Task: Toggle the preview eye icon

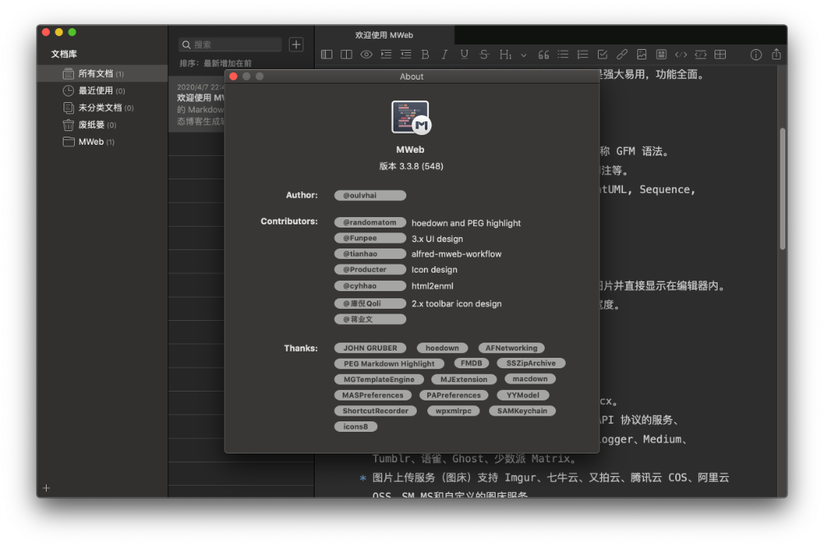Action: 366,55
